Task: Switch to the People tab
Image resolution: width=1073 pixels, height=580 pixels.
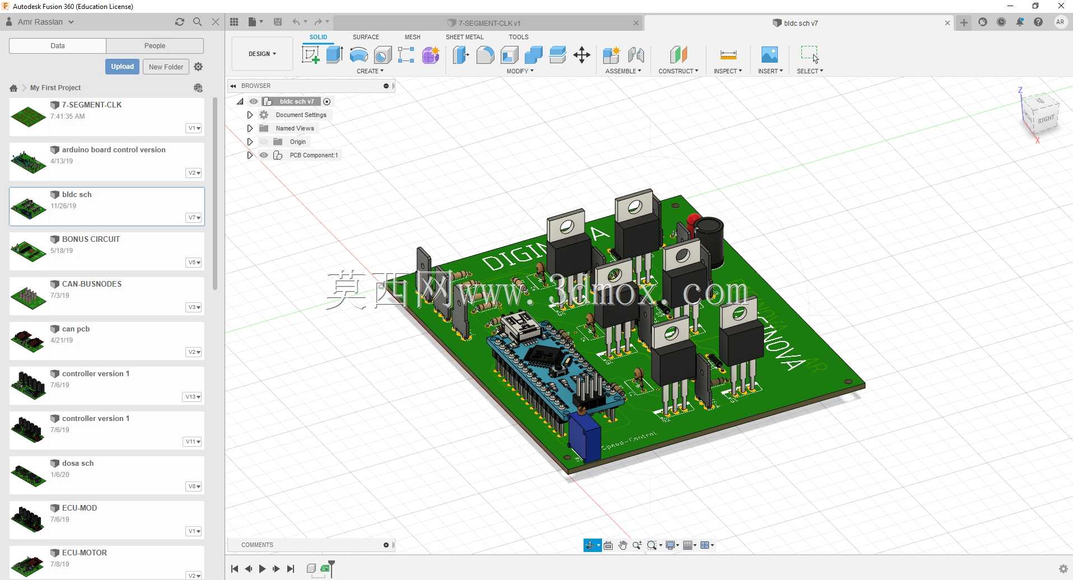Action: [x=155, y=46]
